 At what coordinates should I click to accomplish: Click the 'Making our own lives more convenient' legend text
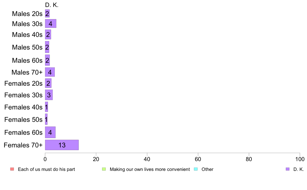tap(150, 169)
